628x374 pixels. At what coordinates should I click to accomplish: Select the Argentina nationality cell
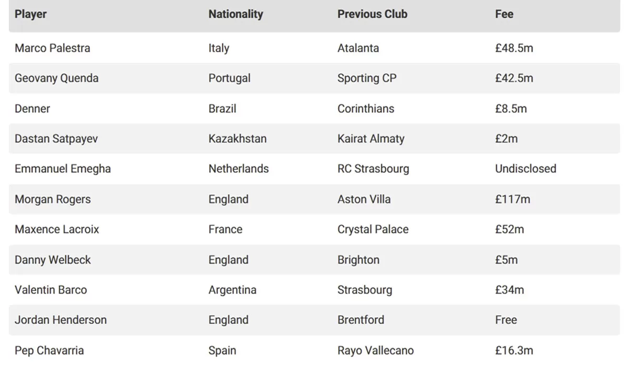[x=232, y=290]
